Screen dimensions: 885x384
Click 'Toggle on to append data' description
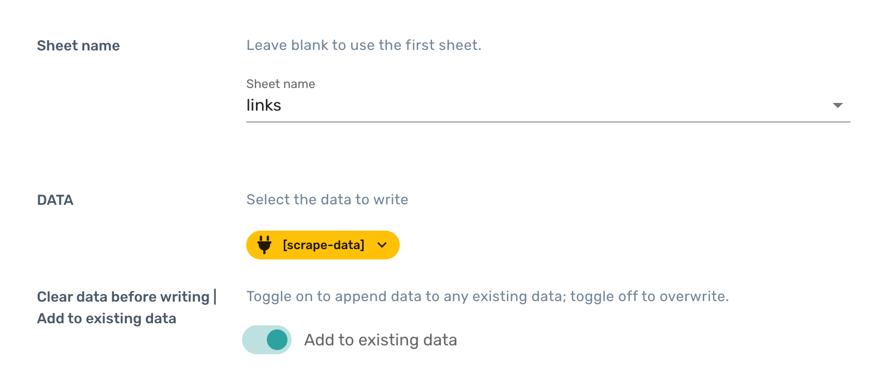coord(487,296)
